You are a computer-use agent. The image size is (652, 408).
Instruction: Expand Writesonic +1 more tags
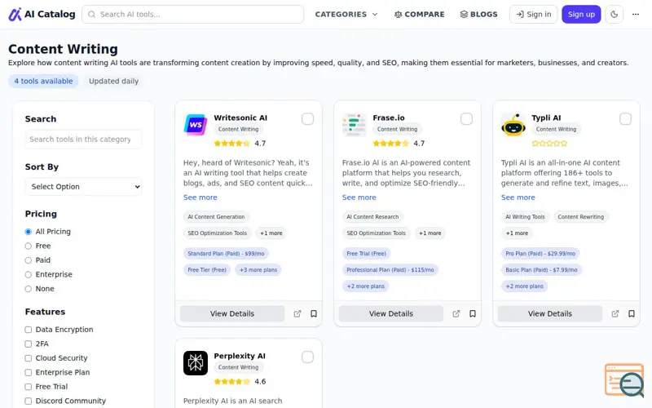271,233
